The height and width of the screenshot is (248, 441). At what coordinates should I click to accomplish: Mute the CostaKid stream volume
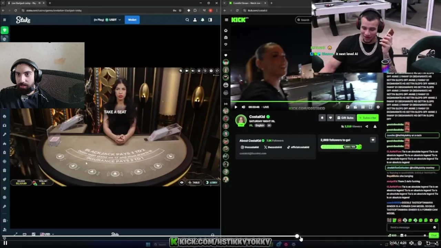point(243,107)
